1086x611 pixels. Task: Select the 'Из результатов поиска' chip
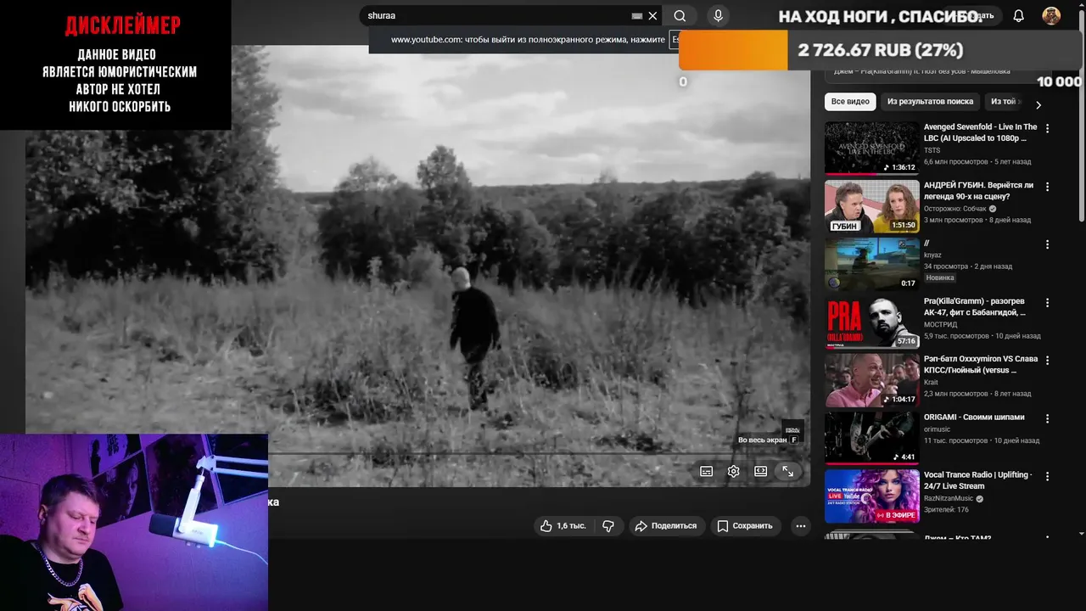pyautogui.click(x=930, y=102)
